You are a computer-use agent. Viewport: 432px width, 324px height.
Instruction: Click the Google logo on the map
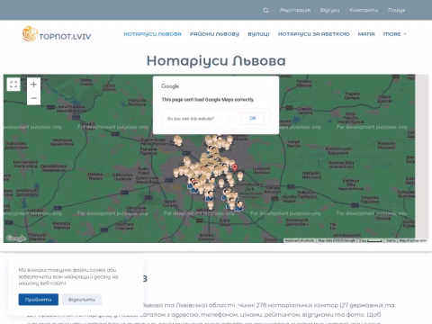click(x=16, y=238)
